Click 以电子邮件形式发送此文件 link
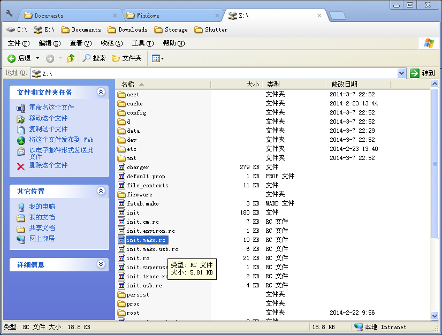Screen dimensions: 442x335 61,153
